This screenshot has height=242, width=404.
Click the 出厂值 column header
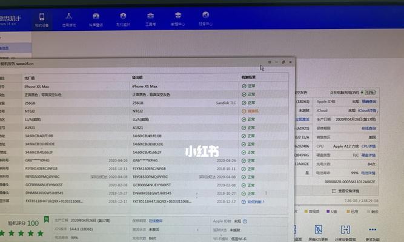click(30, 78)
